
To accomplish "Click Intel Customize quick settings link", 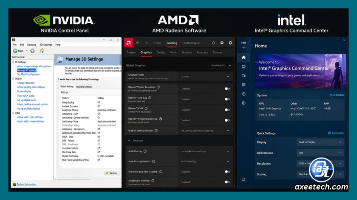I will pos(336,133).
